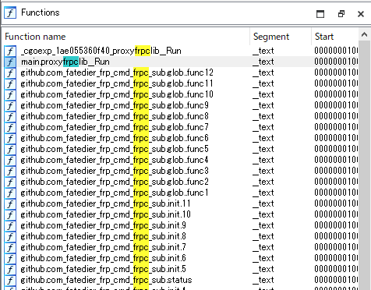Click scrollbar up arrow in Functions list
Image resolution: width=371 pixels, height=290 pixels.
(365, 34)
